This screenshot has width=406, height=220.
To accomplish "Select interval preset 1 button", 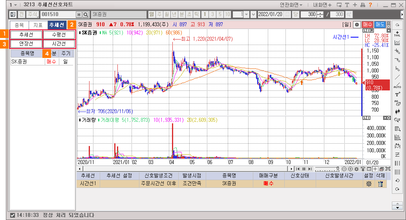I will [x=205, y=14].
